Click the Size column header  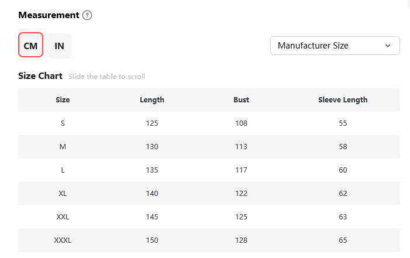[63, 100]
